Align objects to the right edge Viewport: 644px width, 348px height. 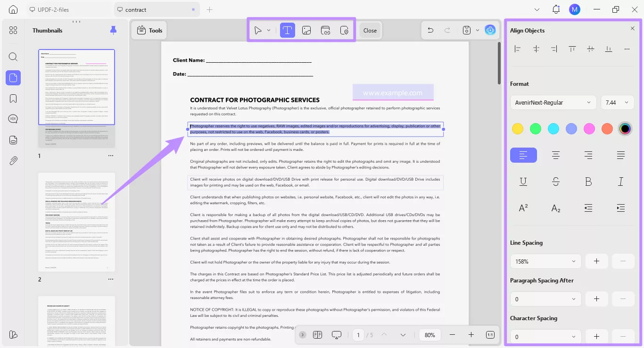pyautogui.click(x=554, y=49)
